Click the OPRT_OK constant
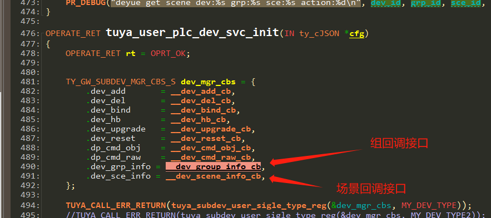Screen dimensions: 491x218 [x=168, y=53]
